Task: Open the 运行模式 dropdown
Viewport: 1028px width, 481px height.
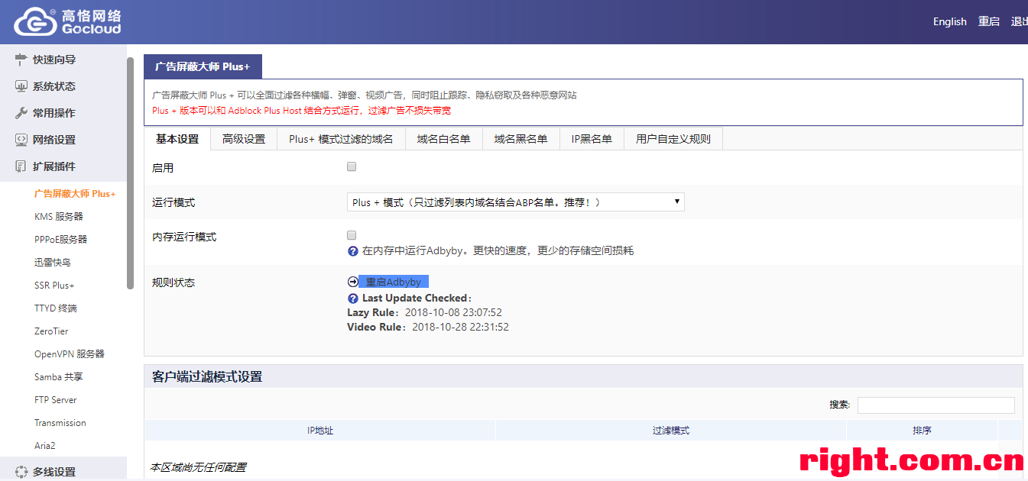Action: pos(516,202)
